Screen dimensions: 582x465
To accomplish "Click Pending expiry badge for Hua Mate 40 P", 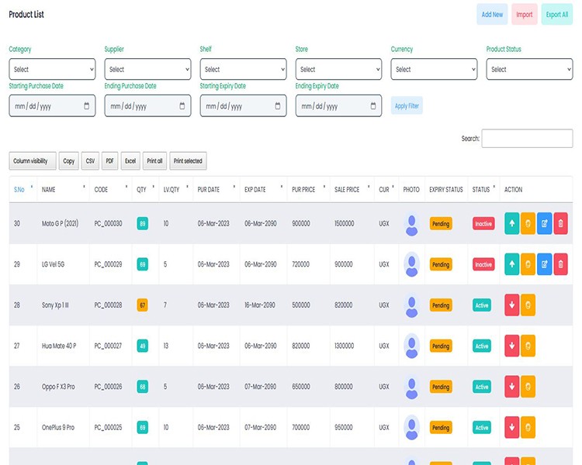I will click(441, 346).
